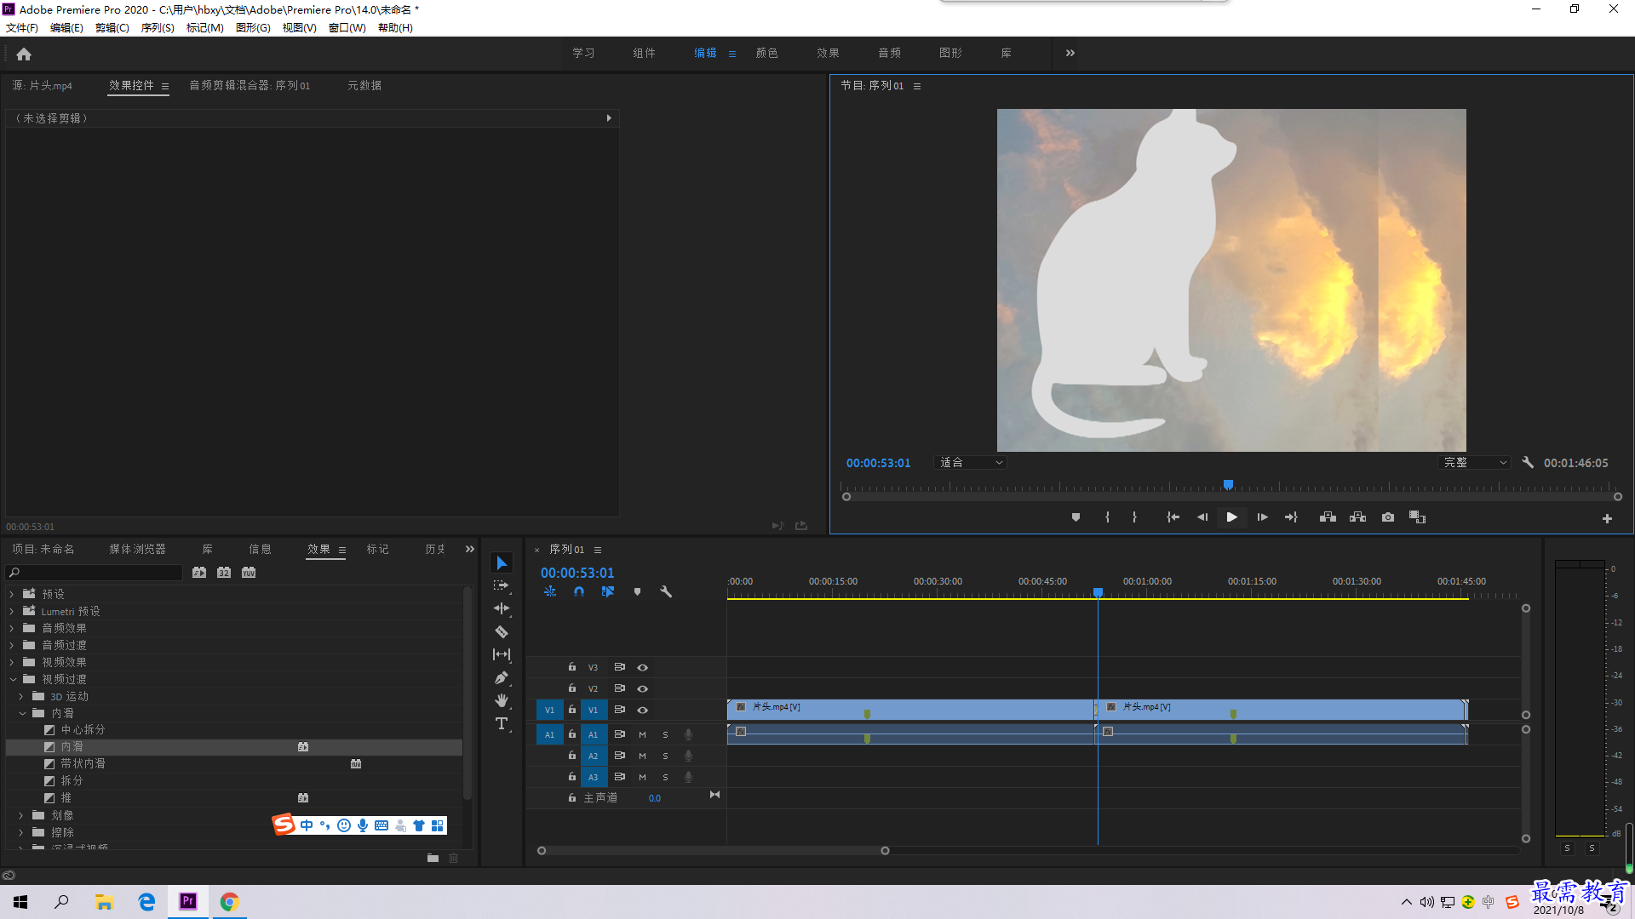
Task: Add marker in timeline header
Action: [x=637, y=591]
